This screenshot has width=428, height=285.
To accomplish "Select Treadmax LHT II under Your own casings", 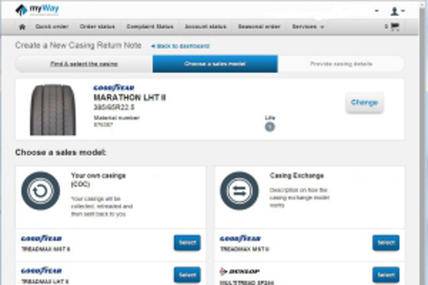I will pyautogui.click(x=187, y=275).
